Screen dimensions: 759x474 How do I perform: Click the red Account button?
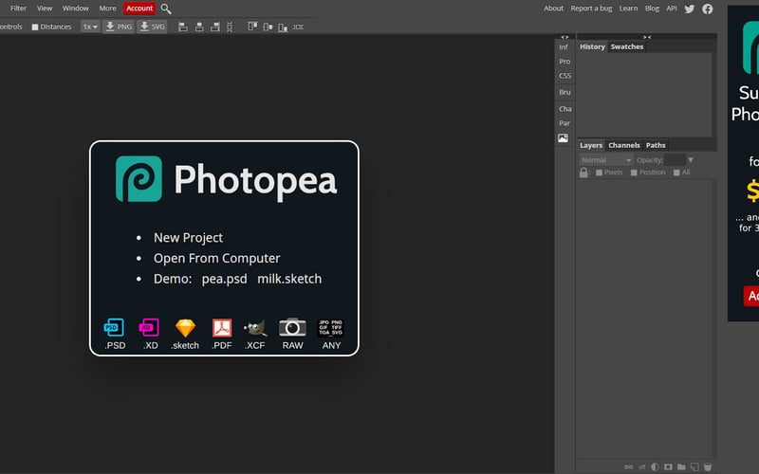pyautogui.click(x=139, y=9)
